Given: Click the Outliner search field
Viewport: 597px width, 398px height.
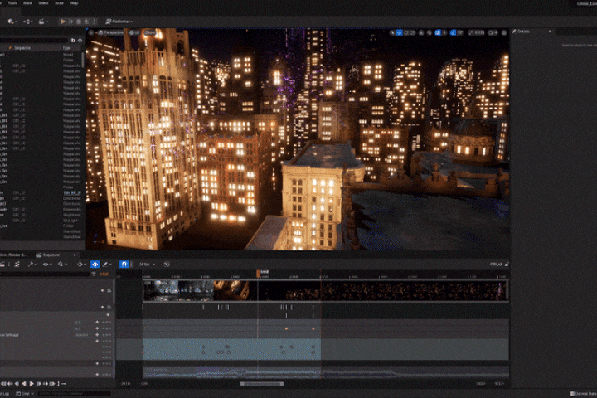Looking at the screenshot, I should pyautogui.click(x=34, y=41).
